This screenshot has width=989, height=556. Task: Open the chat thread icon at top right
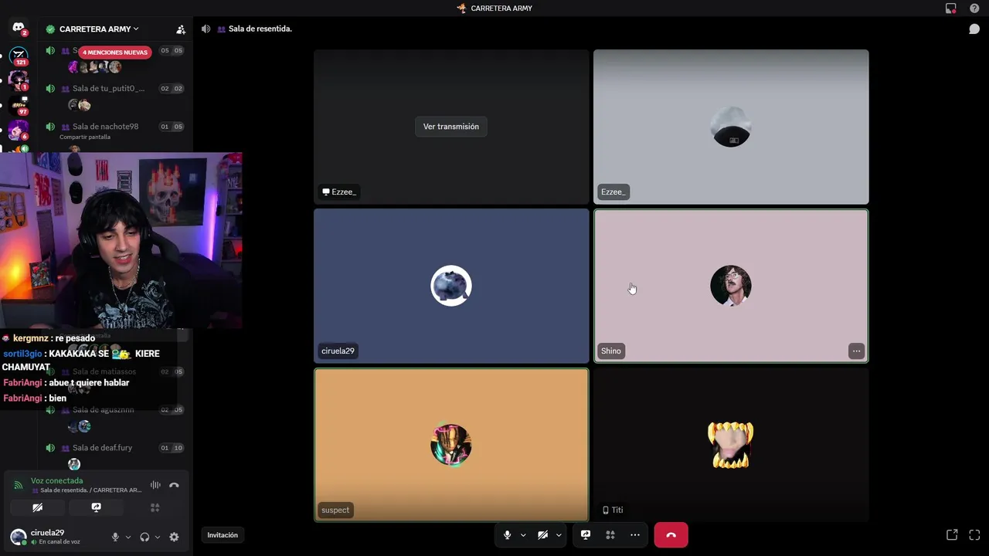click(x=974, y=29)
